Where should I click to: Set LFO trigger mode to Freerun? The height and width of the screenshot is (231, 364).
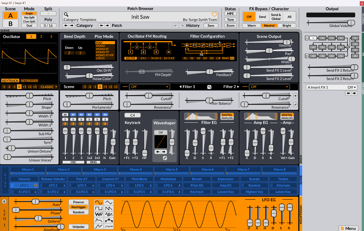79,202
